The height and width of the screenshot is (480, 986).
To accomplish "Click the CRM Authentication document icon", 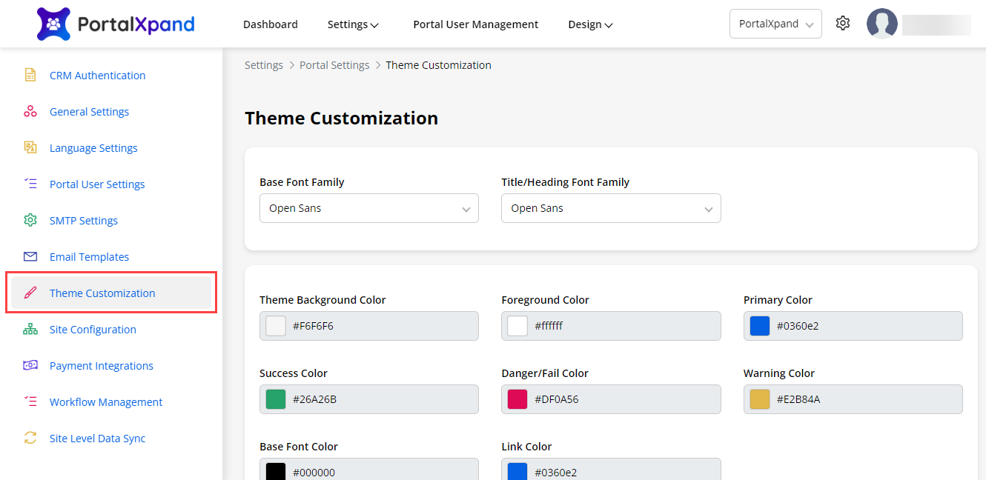I will coord(30,76).
